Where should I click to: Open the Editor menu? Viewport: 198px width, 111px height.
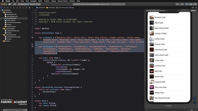40,1
